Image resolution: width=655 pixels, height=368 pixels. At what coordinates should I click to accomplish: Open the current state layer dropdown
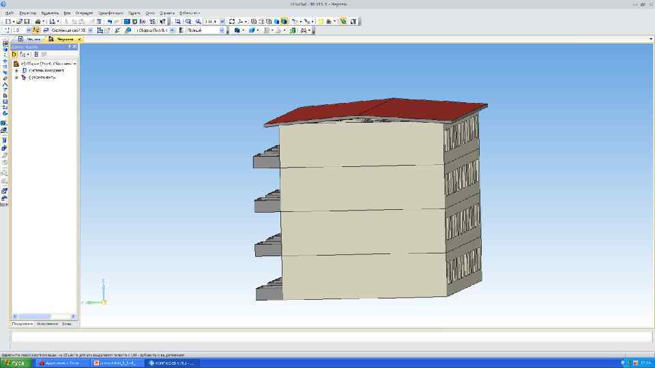(90, 31)
